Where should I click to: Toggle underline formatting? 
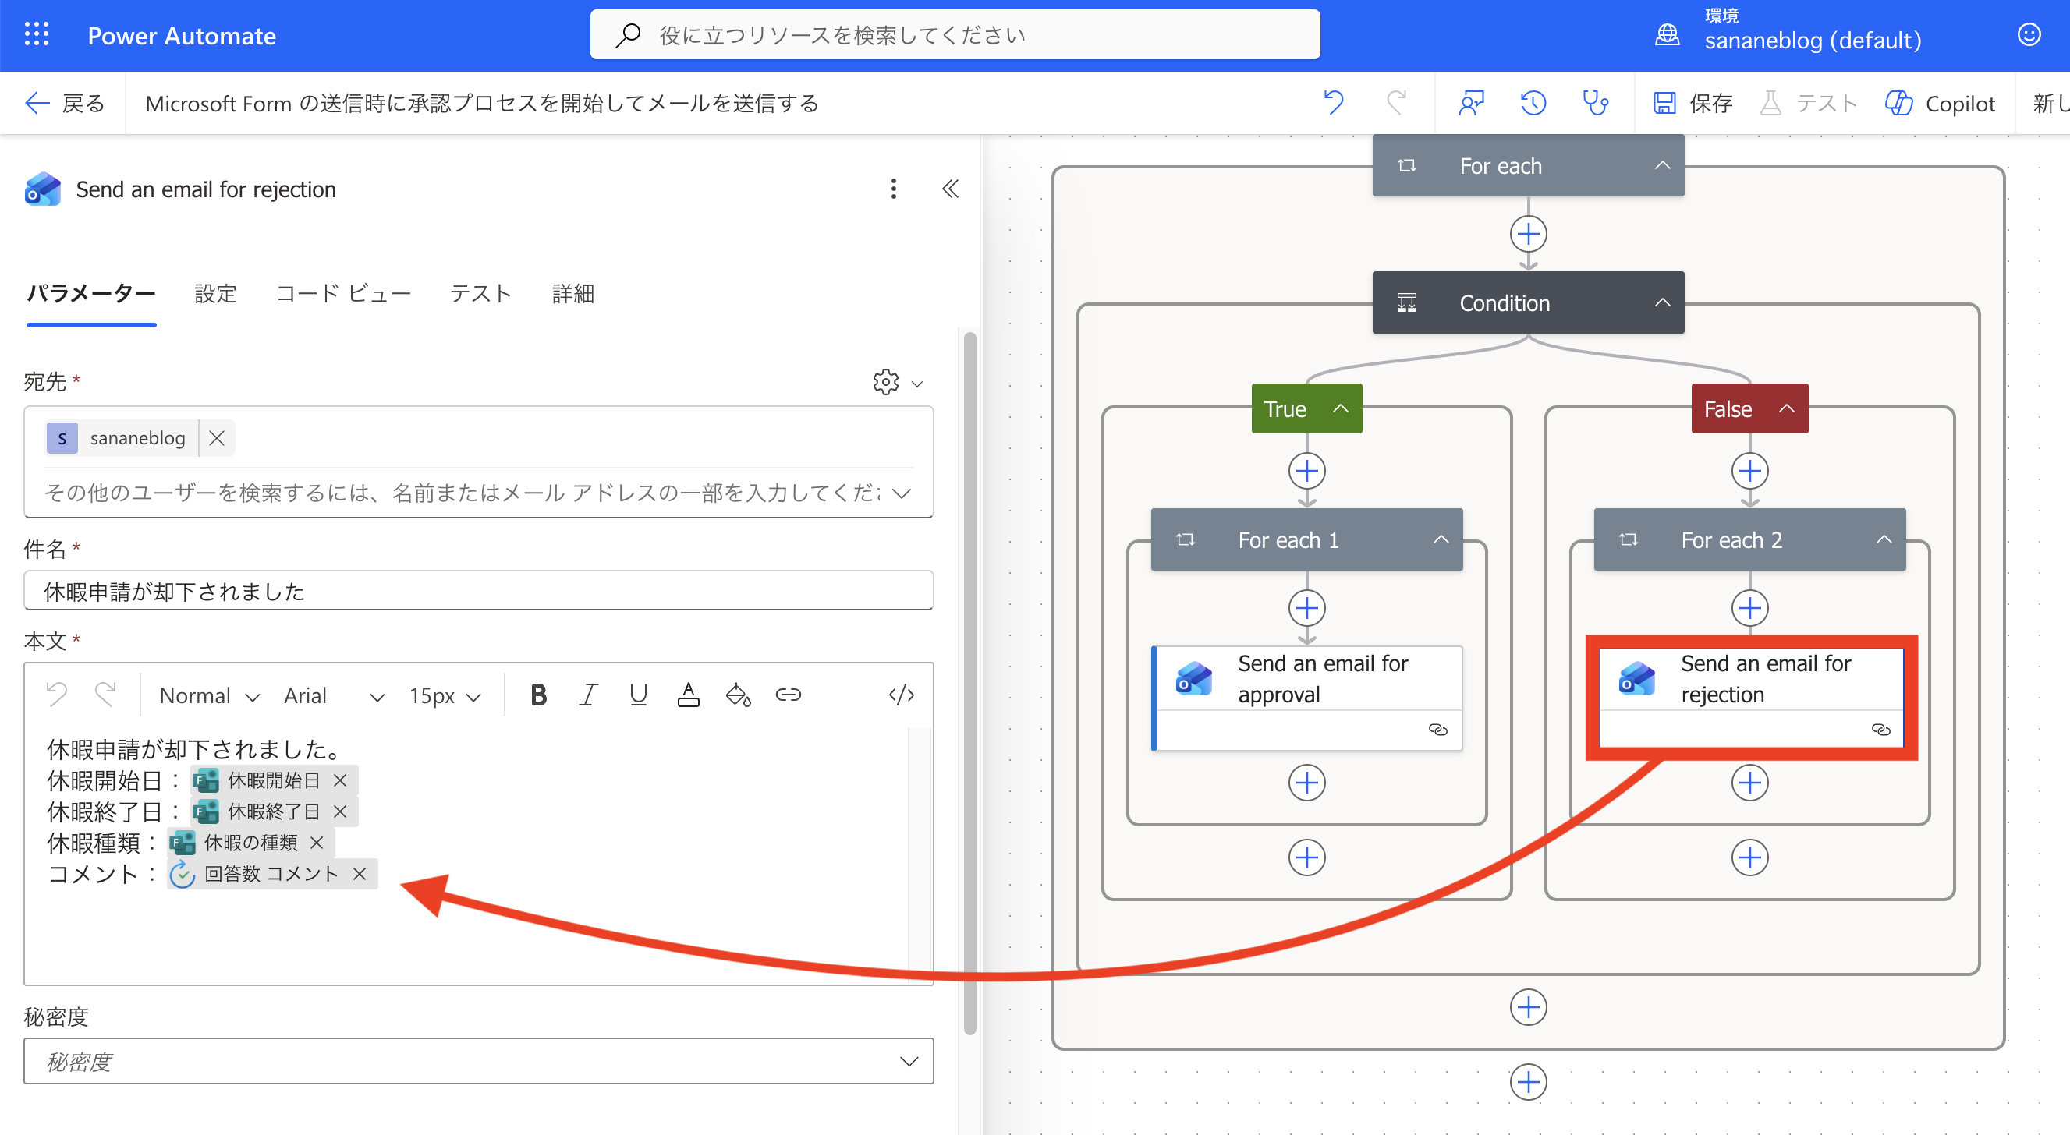pyautogui.click(x=638, y=695)
